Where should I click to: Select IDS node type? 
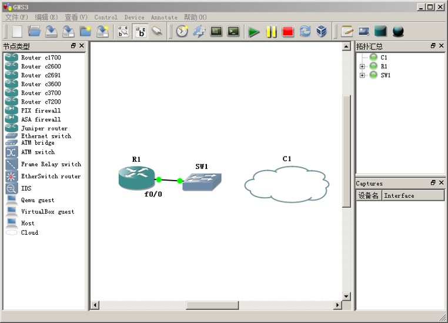tap(26, 188)
